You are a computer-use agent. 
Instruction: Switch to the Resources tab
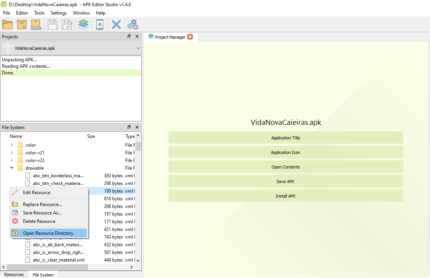point(14,275)
